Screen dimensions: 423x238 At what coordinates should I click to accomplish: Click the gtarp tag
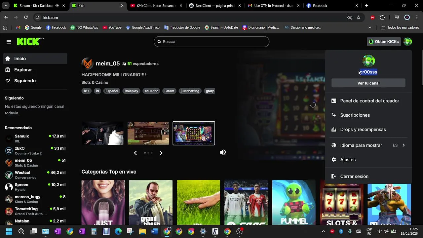coord(210,91)
